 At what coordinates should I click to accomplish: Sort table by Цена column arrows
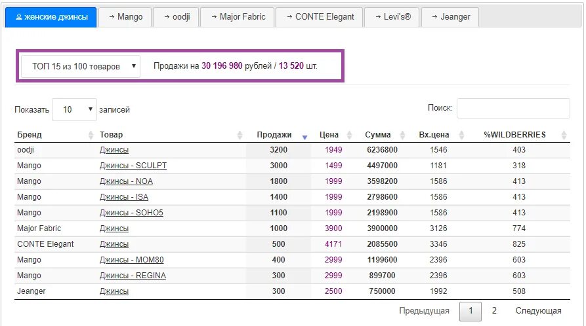(349, 135)
